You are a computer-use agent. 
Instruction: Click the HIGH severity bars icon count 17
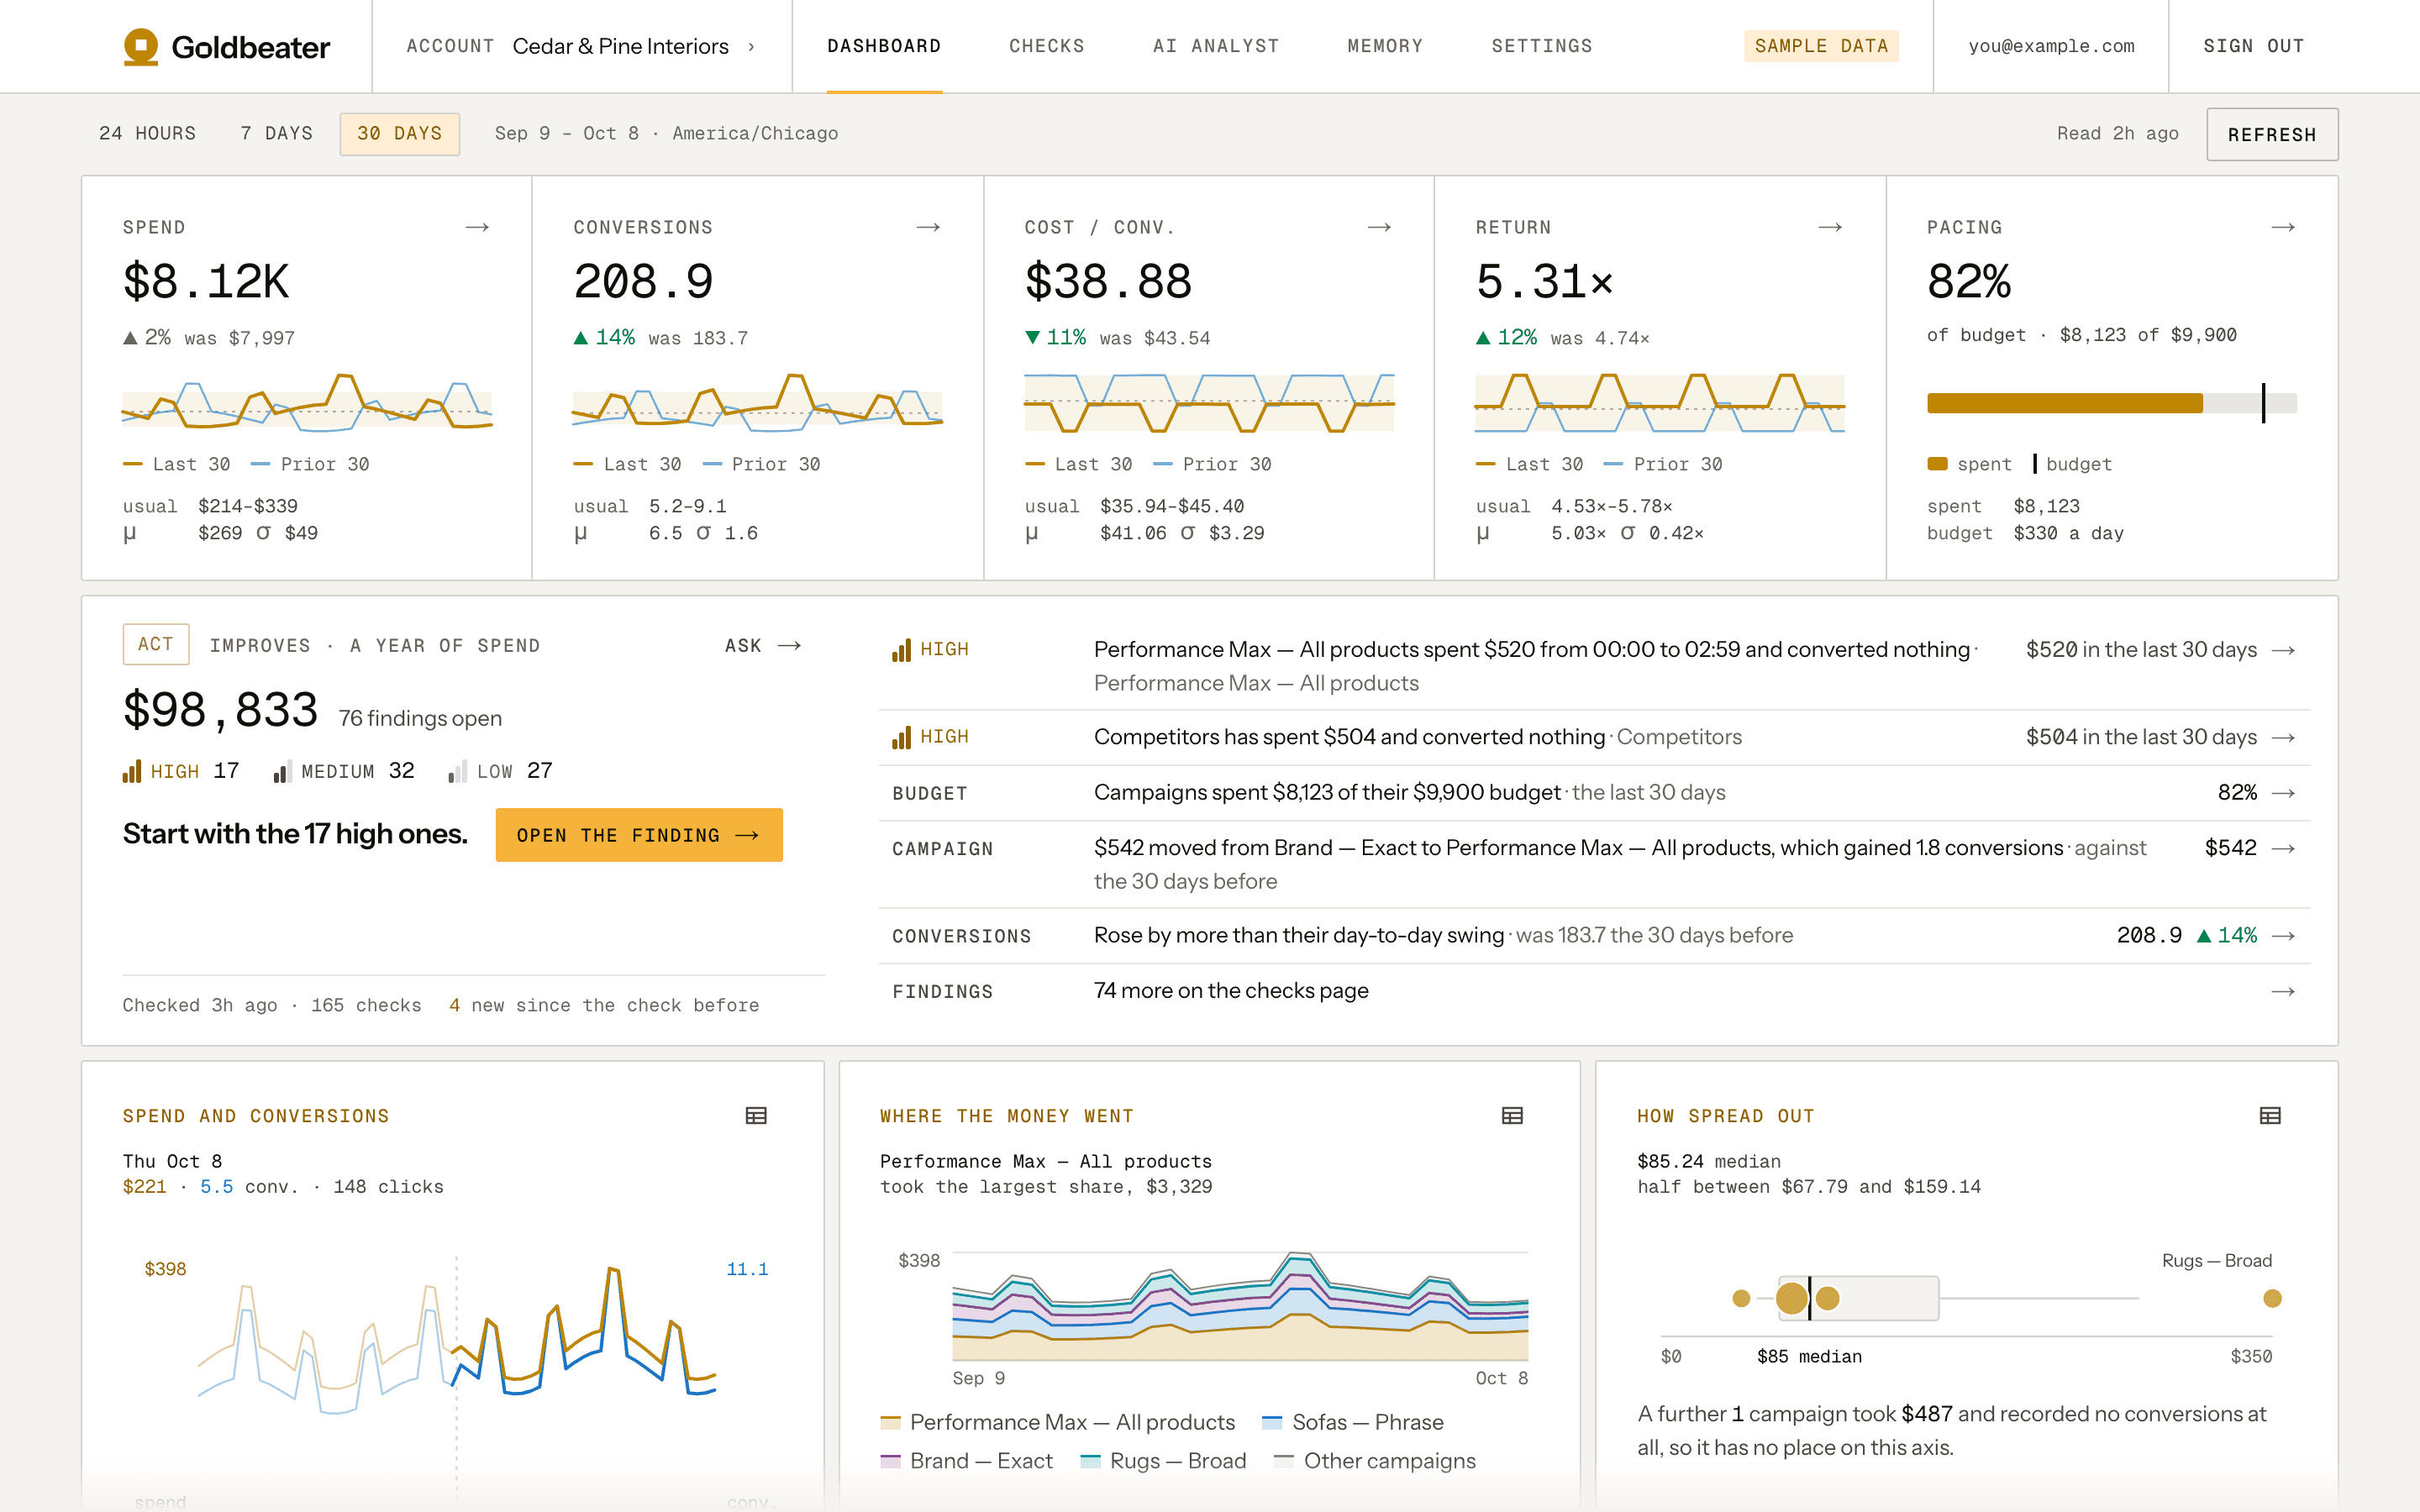[132, 771]
